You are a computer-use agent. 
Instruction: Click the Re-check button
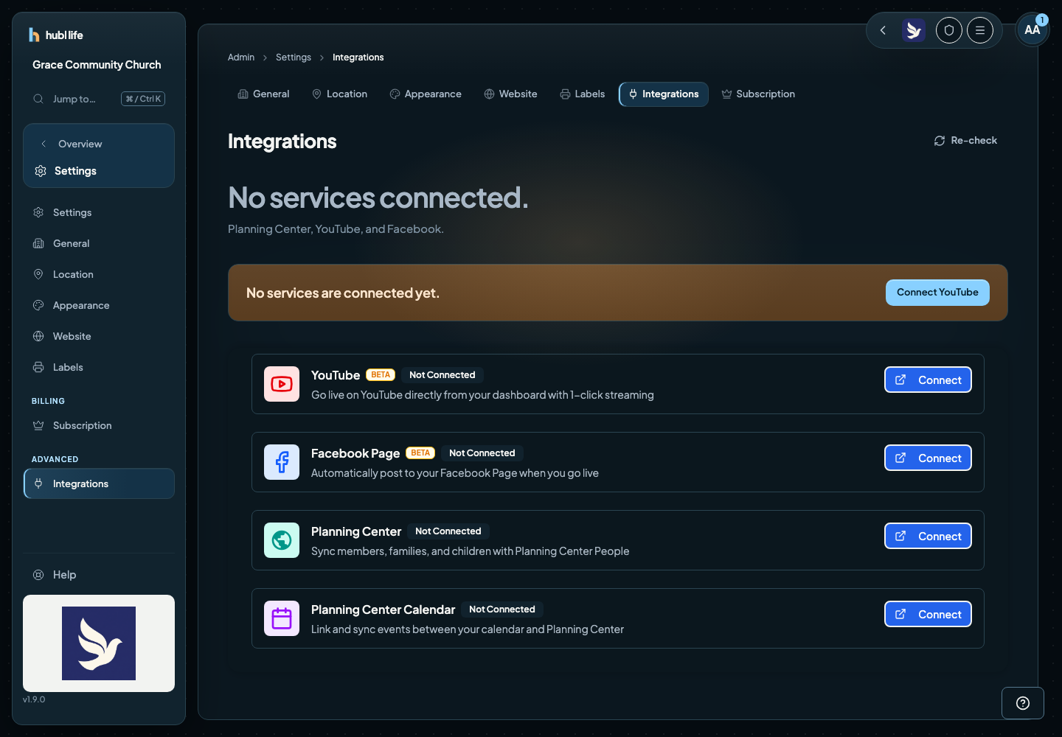click(965, 141)
